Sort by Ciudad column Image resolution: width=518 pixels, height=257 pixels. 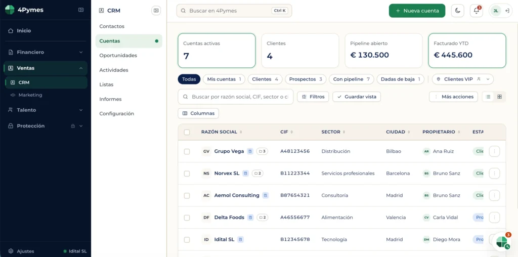click(398, 132)
